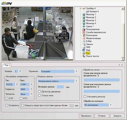This screenshot has width=127, height=120.
Task: Collapse the Граббер 4 tree node
Action: [80, 8]
